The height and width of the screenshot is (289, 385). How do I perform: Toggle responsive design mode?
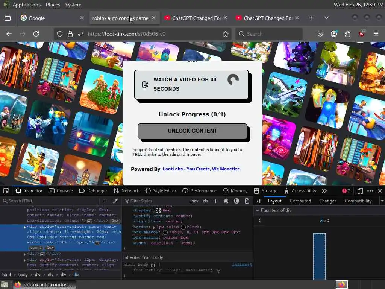click(x=360, y=191)
